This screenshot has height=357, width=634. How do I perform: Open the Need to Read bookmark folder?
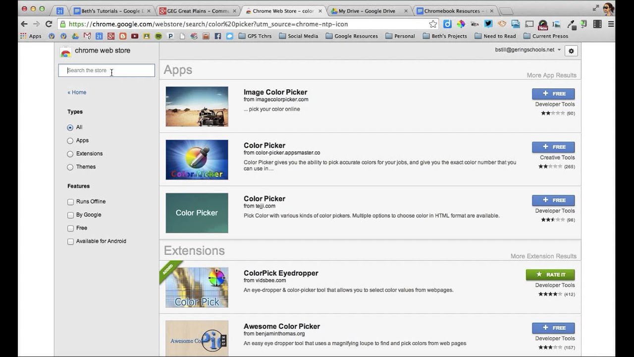point(495,36)
